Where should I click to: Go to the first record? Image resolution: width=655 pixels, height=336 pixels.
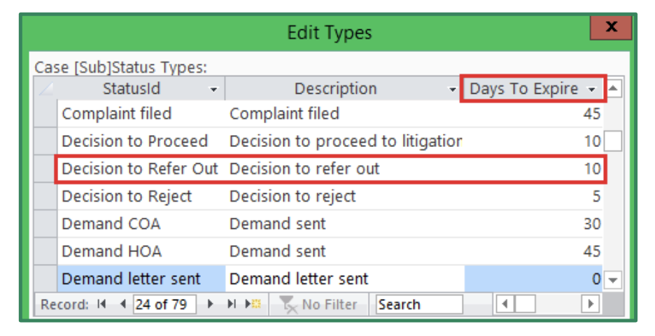(101, 304)
